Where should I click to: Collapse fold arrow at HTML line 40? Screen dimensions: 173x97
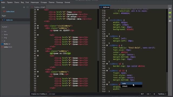[x=38, y=51]
